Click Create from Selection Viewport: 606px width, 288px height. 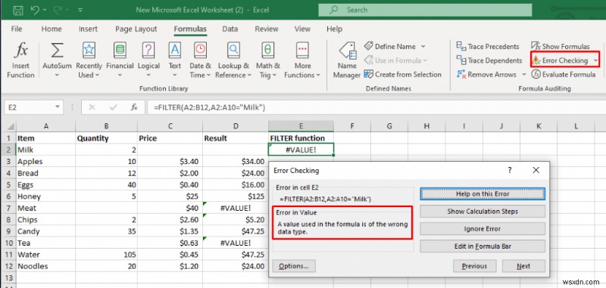click(x=403, y=74)
